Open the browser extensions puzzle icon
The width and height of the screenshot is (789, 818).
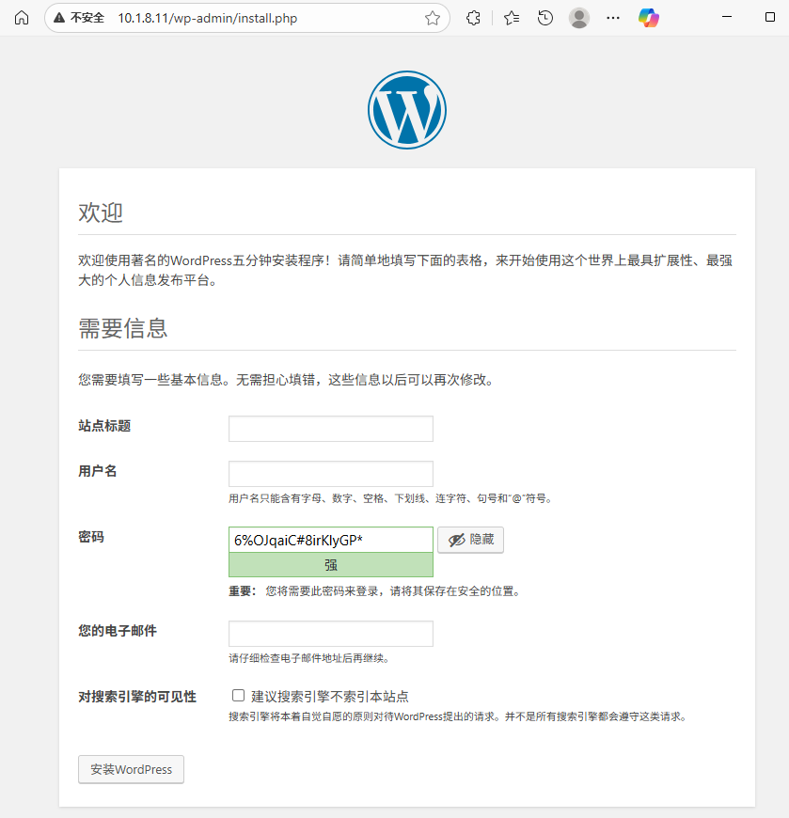click(473, 18)
